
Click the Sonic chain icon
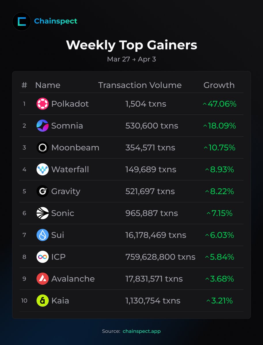[x=43, y=213]
